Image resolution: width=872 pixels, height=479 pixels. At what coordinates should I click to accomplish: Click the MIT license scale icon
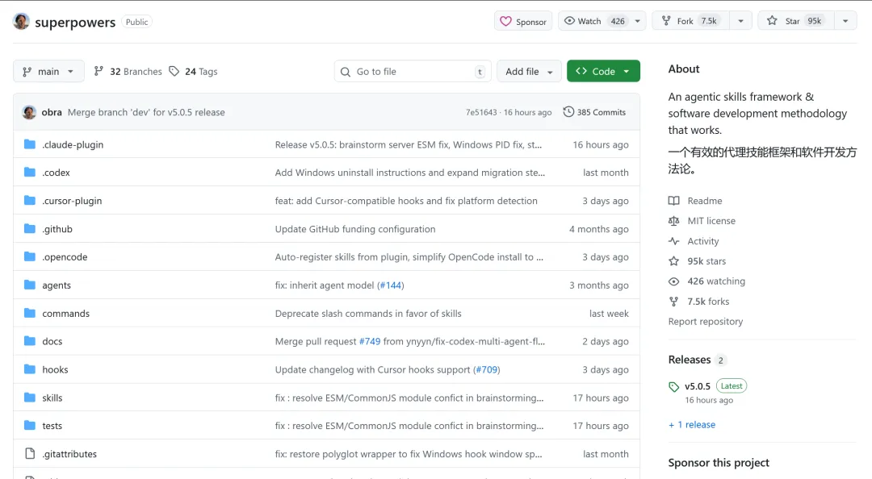674,221
